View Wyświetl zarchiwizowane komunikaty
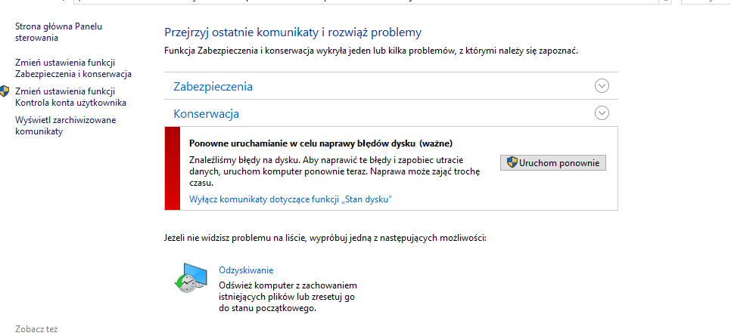Viewport: 731px width, 336px height. click(66, 125)
